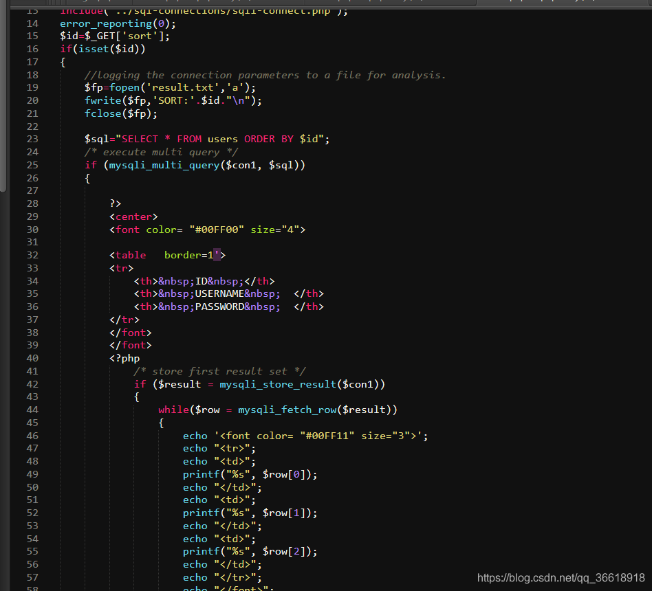652x591 pixels.
Task: Click the if(isset($id)) statement
Action: click(102, 49)
